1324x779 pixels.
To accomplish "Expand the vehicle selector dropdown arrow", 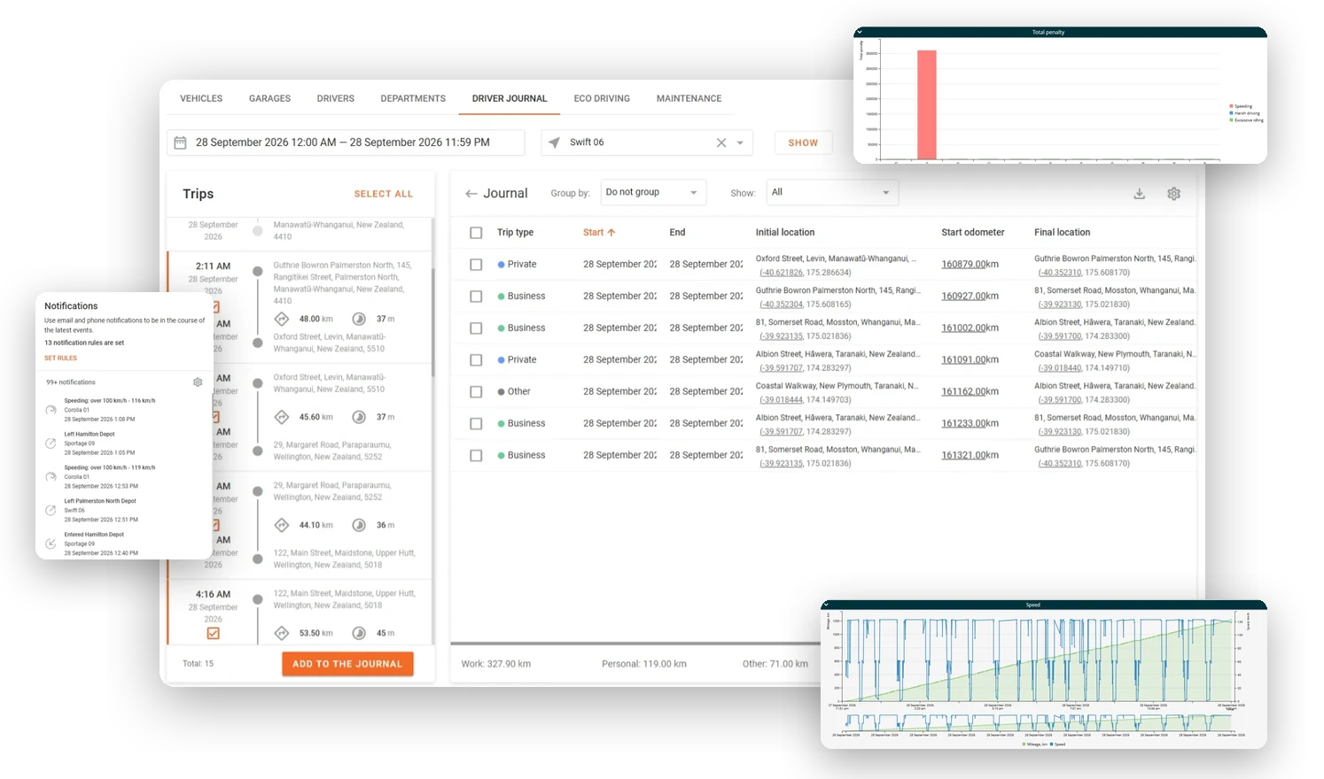I will point(741,143).
